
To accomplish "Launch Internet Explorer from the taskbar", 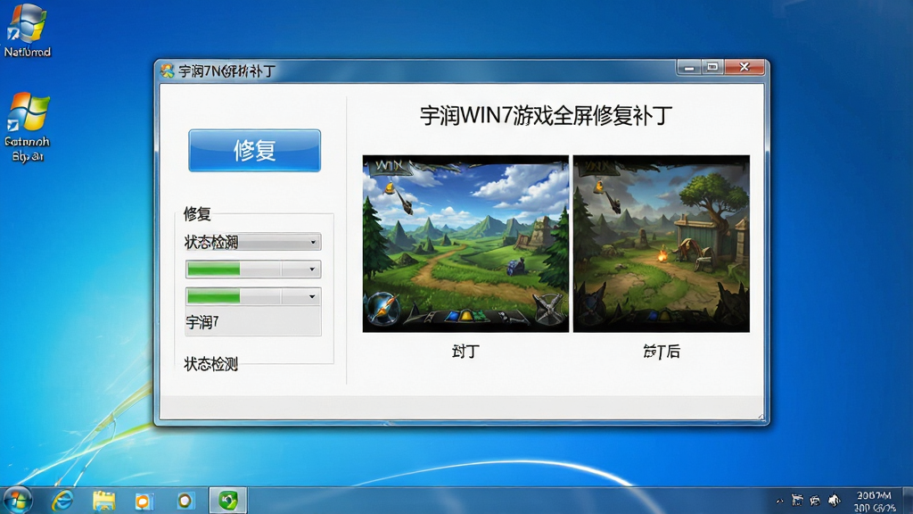I will tap(62, 501).
